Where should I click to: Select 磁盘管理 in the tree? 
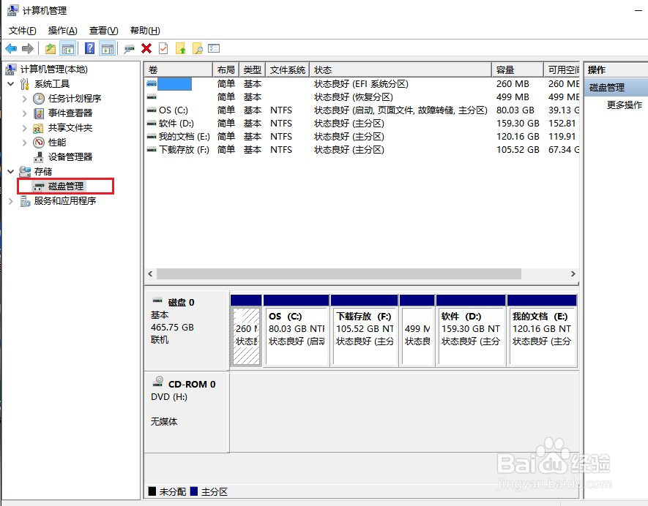(66, 186)
